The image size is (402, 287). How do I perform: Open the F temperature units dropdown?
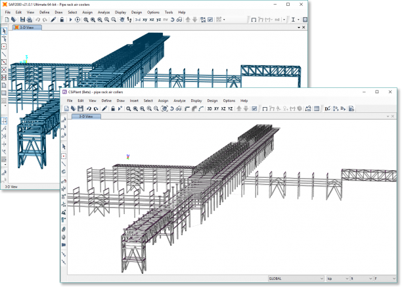[x=384, y=278]
